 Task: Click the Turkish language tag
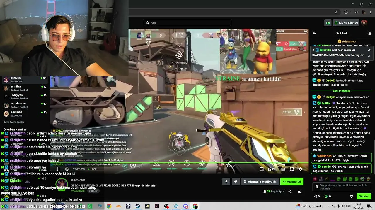94,191
